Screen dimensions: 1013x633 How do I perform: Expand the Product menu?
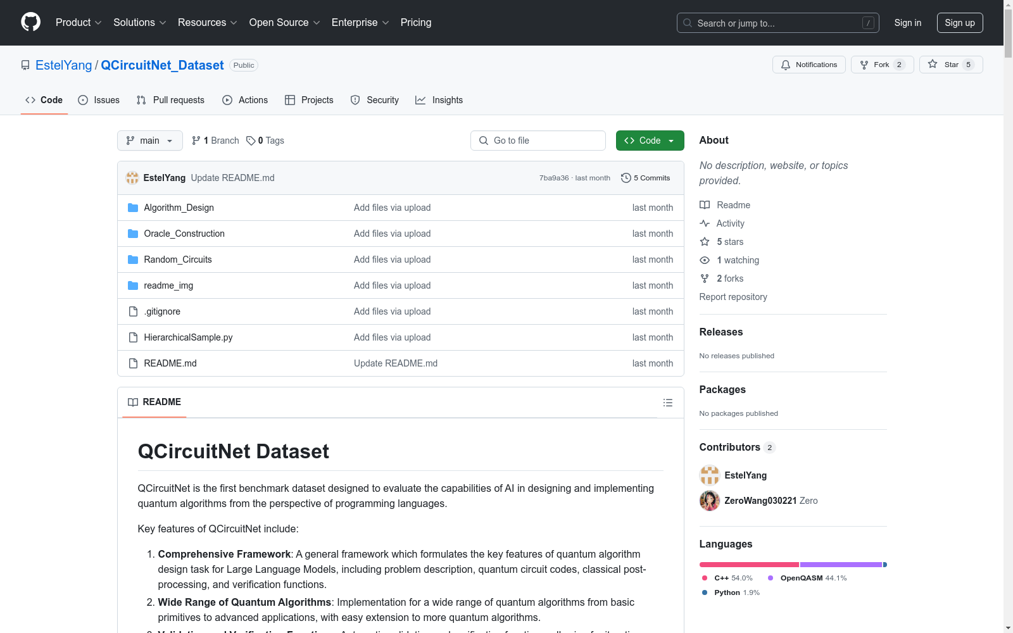tap(79, 23)
